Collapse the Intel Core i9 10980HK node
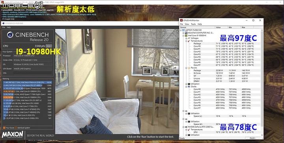284x143 pixels. (x=183, y=36)
